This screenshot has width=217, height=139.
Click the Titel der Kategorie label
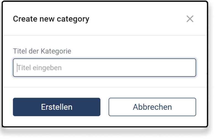(42, 51)
